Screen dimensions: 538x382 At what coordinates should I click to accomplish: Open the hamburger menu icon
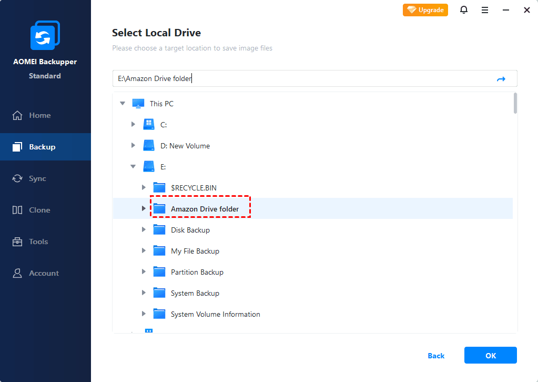point(485,10)
